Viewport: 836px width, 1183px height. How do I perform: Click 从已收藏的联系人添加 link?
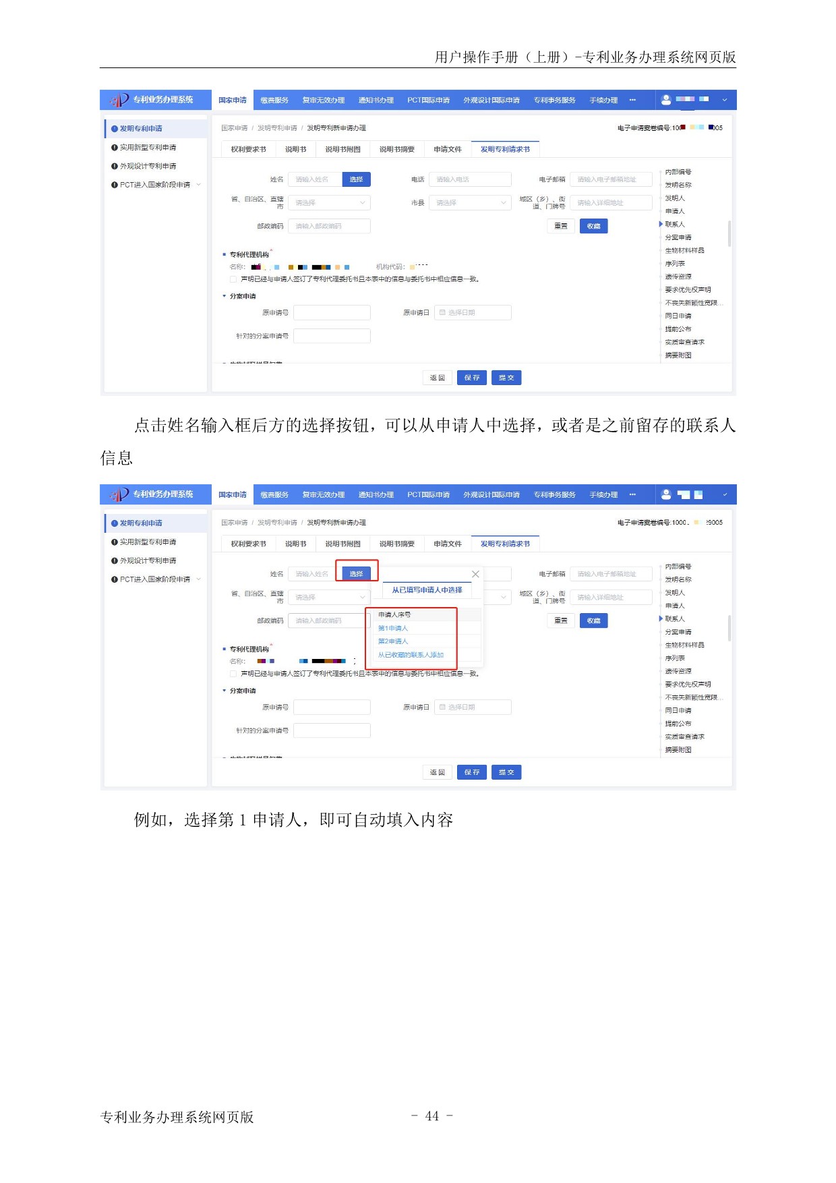point(411,655)
